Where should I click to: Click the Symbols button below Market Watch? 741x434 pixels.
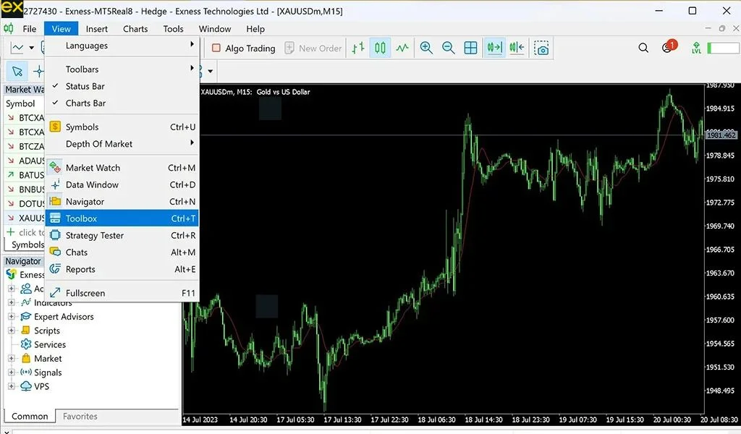point(27,244)
